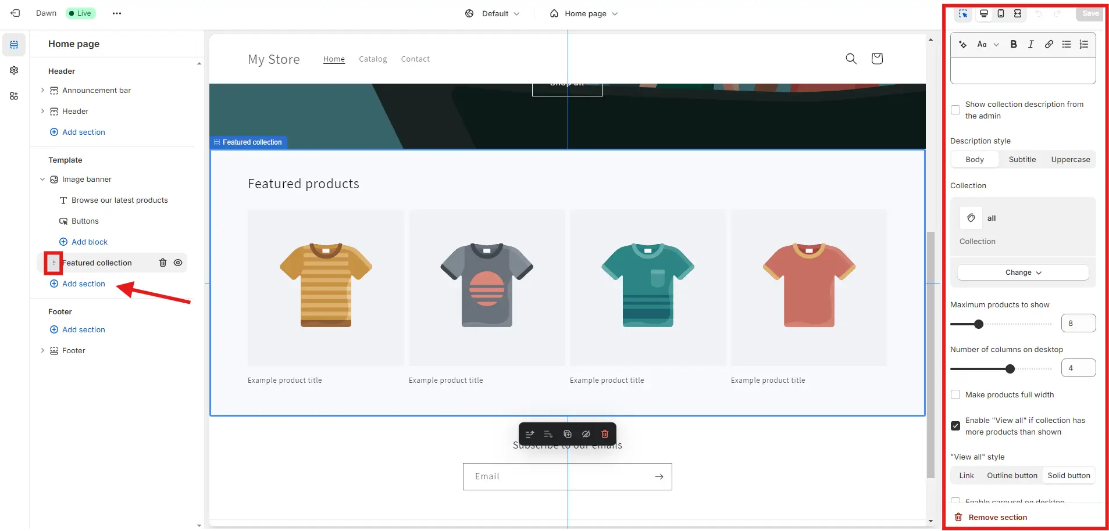The image size is (1109, 531).
Task: Open the collection Change dropdown
Action: pos(1023,272)
